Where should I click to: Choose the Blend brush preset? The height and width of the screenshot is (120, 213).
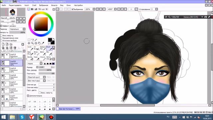pos(43,53)
